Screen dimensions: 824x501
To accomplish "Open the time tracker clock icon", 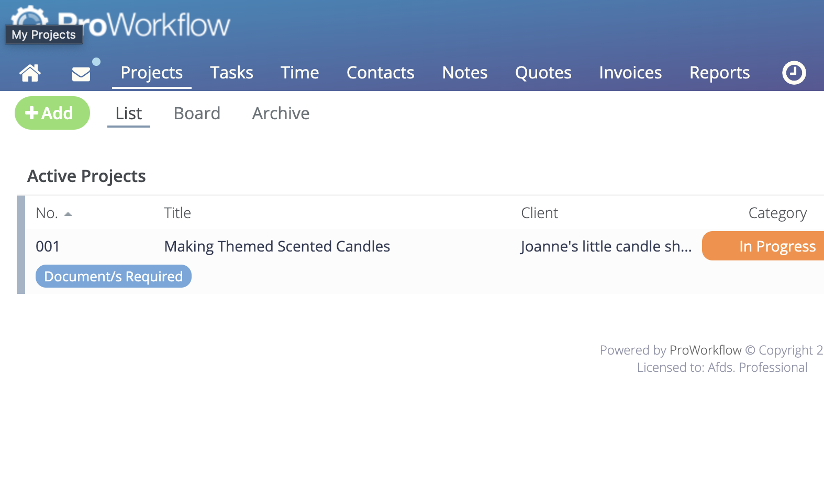I will 794,73.
